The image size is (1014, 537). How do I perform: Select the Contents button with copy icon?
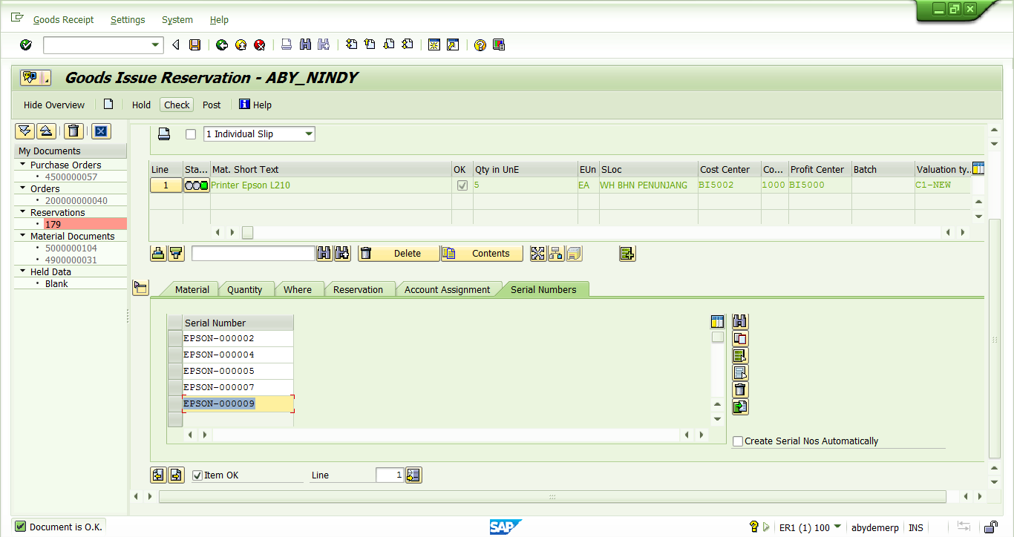481,253
